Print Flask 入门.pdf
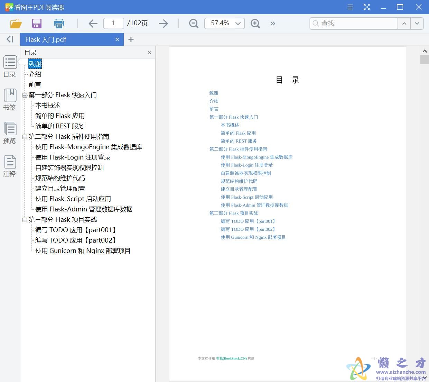Screen dimensions: 429x382 coord(59,23)
